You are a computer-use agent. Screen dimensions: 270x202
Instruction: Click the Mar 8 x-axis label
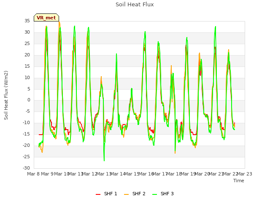point(33,174)
